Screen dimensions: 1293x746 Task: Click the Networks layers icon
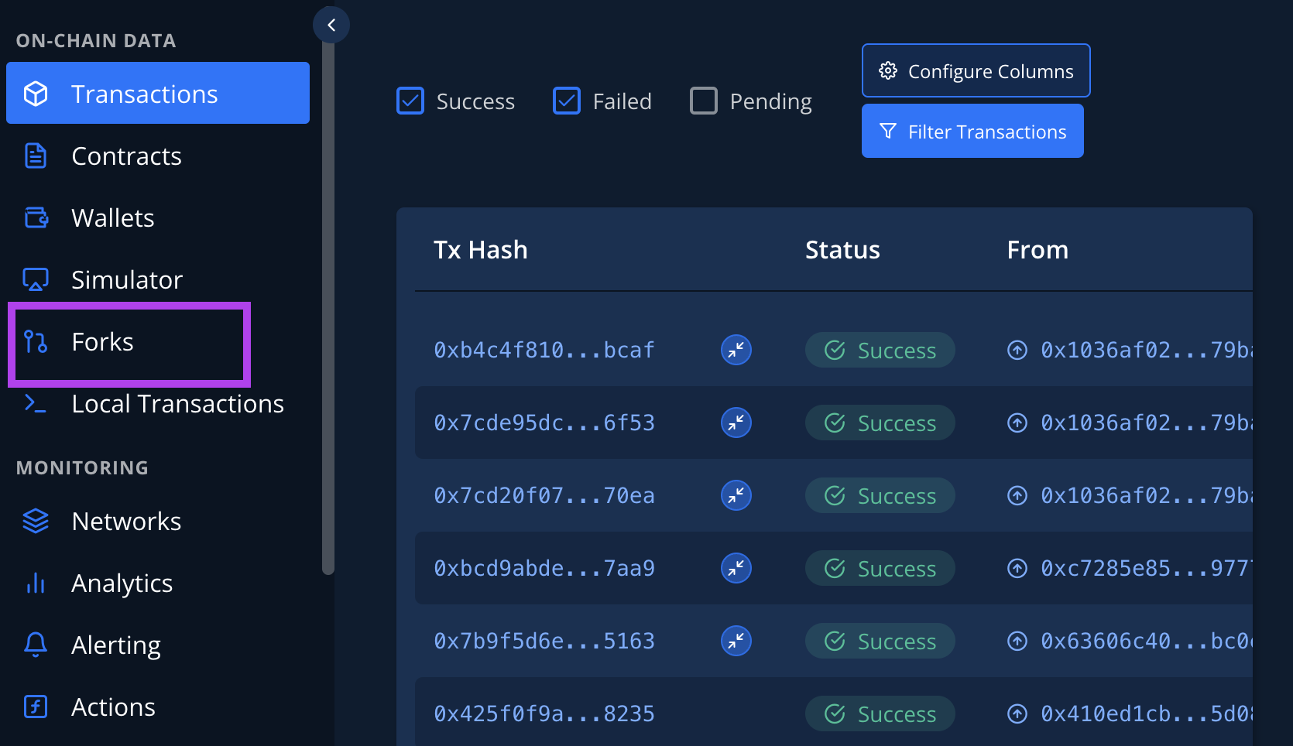click(x=36, y=521)
